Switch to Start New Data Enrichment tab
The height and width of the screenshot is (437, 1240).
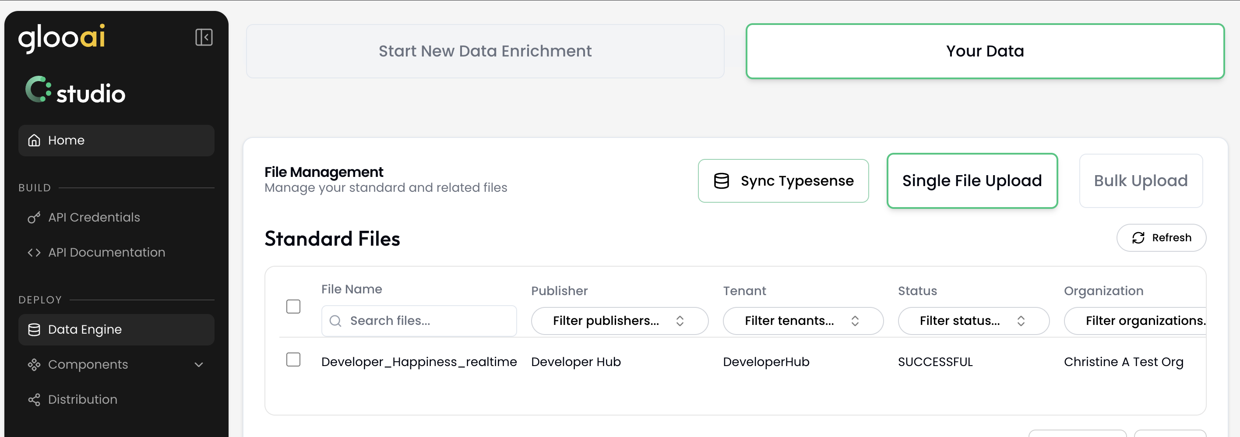pos(485,51)
